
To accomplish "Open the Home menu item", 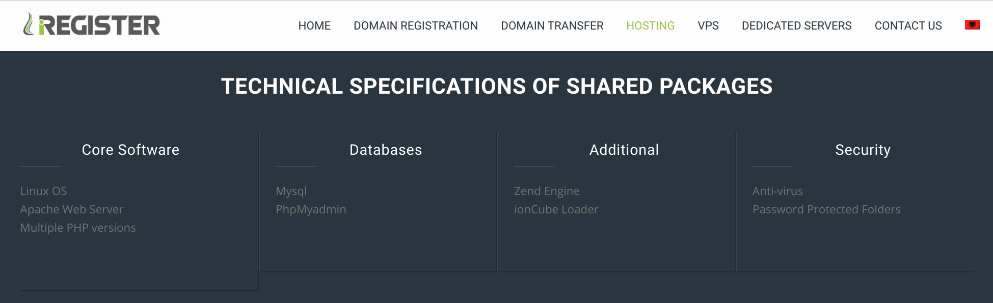I will [x=314, y=25].
